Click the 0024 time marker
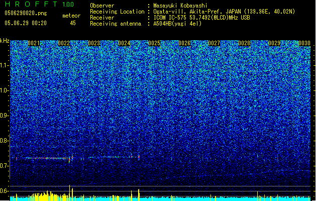This screenshot has height=201, width=316. coord(124,43)
